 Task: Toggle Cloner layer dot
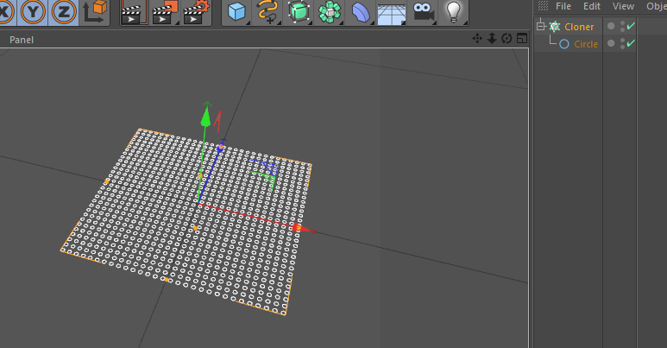click(x=611, y=27)
